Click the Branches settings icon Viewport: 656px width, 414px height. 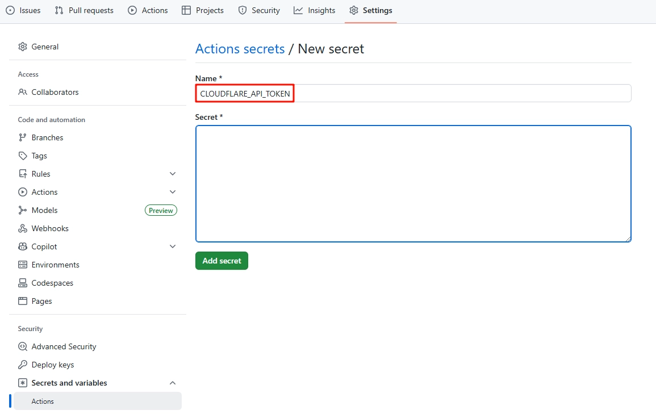23,137
